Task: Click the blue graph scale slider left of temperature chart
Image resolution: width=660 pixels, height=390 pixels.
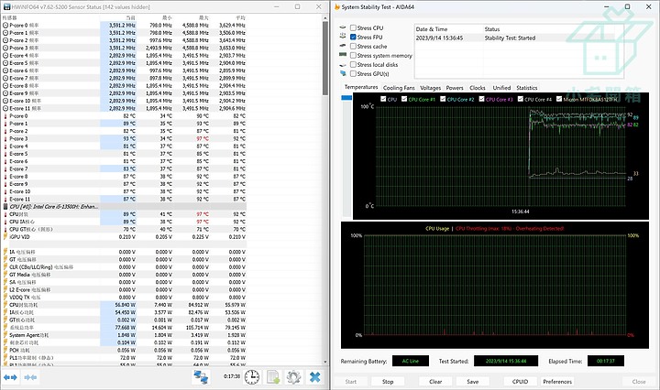Action: click(346, 98)
